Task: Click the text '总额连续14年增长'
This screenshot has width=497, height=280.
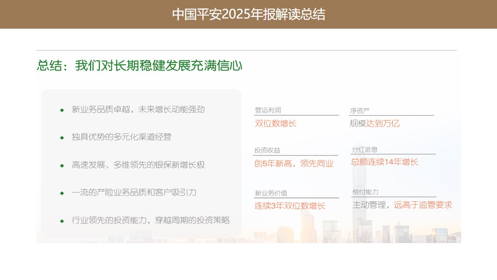Action: tap(384, 162)
